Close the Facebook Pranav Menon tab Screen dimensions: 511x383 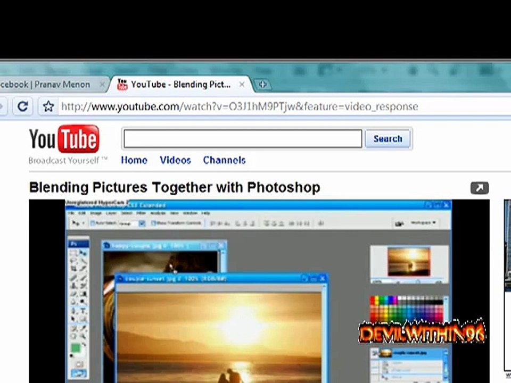102,85
